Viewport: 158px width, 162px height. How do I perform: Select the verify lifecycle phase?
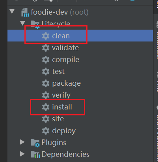click(x=61, y=95)
